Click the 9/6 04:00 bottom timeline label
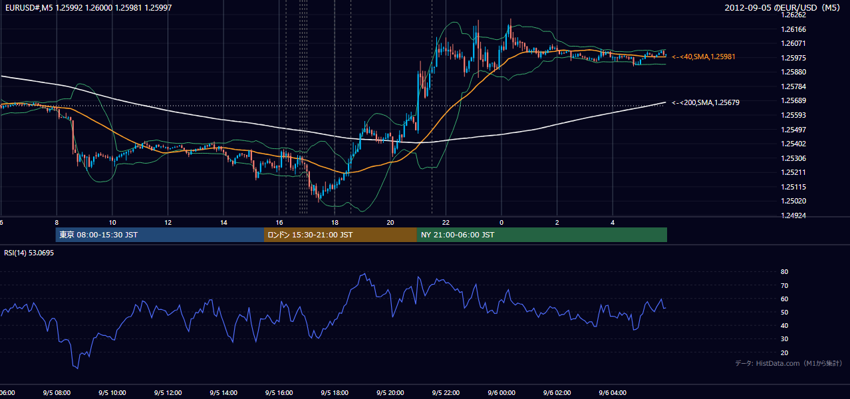Image resolution: width=850 pixels, height=399 pixels. tap(613, 393)
